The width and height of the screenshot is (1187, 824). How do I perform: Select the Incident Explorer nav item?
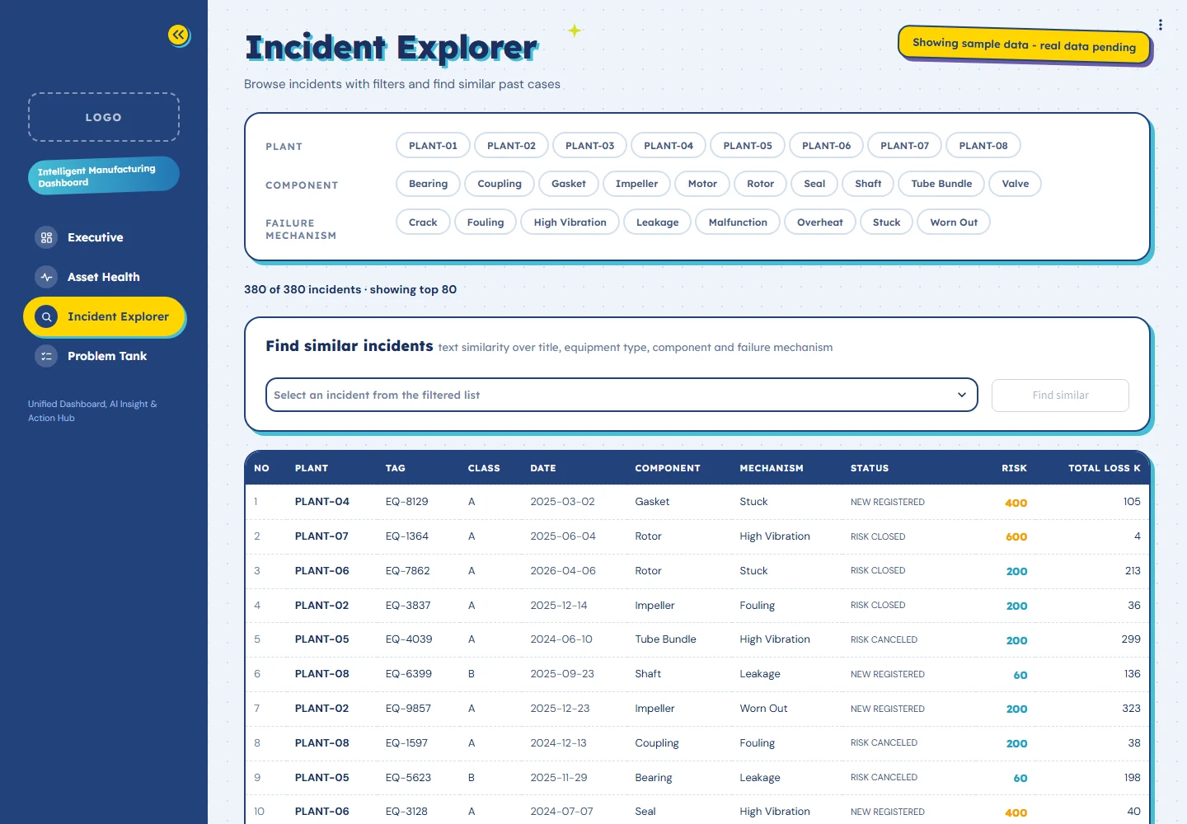(x=104, y=316)
